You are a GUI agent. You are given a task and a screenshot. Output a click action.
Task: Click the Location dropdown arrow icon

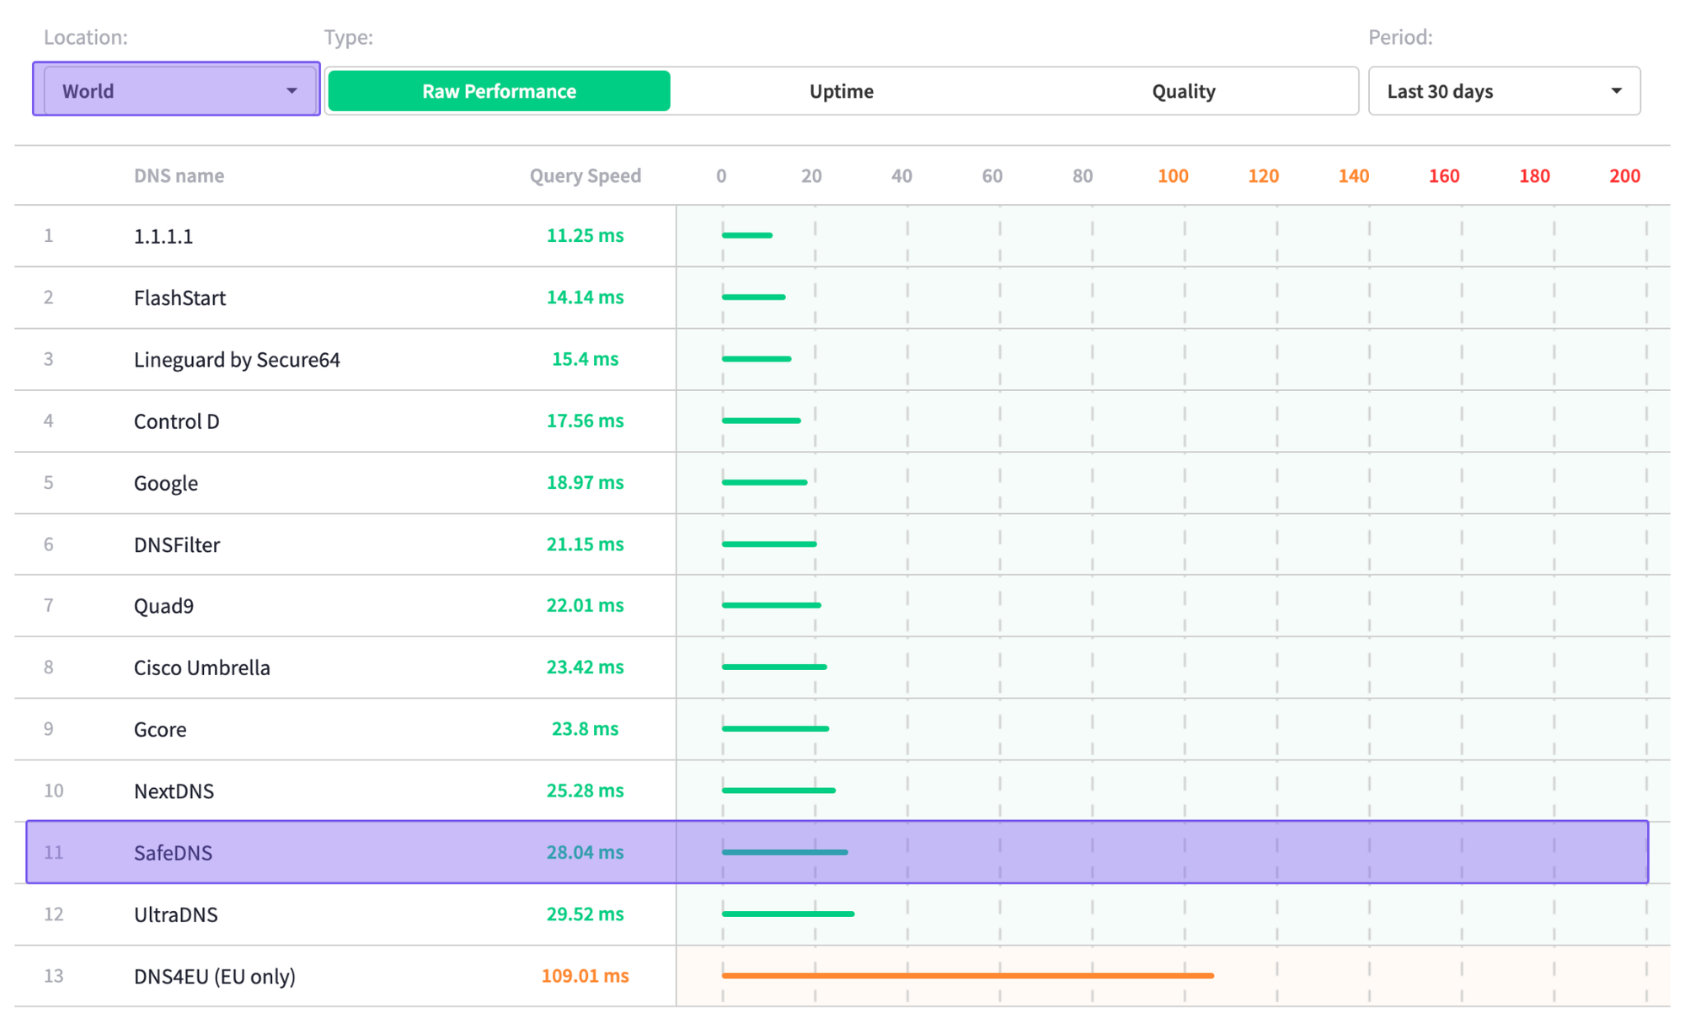[x=292, y=91]
